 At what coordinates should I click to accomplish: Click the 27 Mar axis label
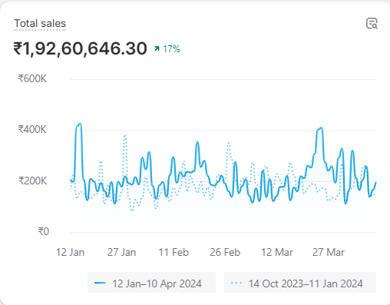329,252
